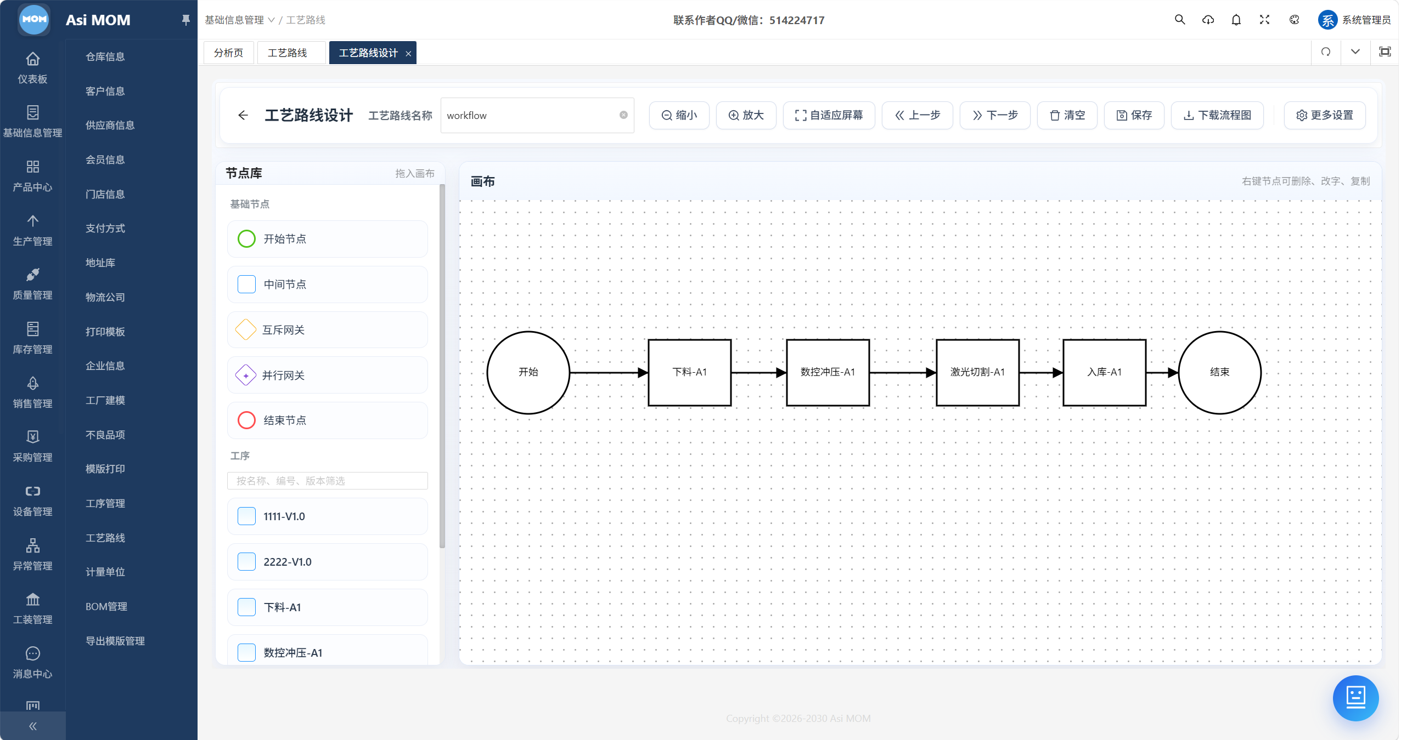Clear canvas with 清空 button

click(x=1067, y=115)
